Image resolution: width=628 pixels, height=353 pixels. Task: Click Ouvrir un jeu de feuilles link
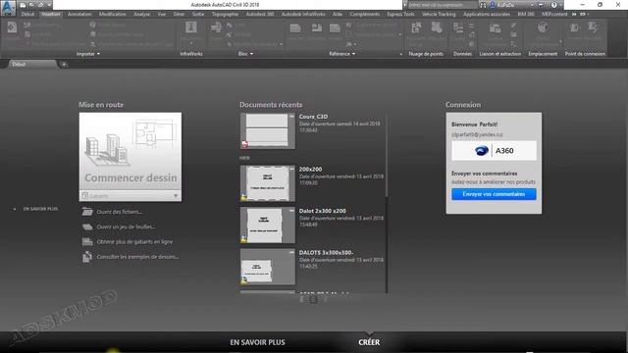127,227
